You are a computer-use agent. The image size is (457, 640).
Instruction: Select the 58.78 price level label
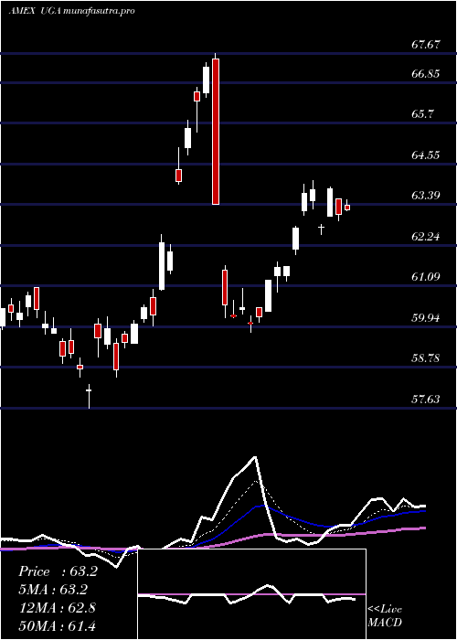426,358
